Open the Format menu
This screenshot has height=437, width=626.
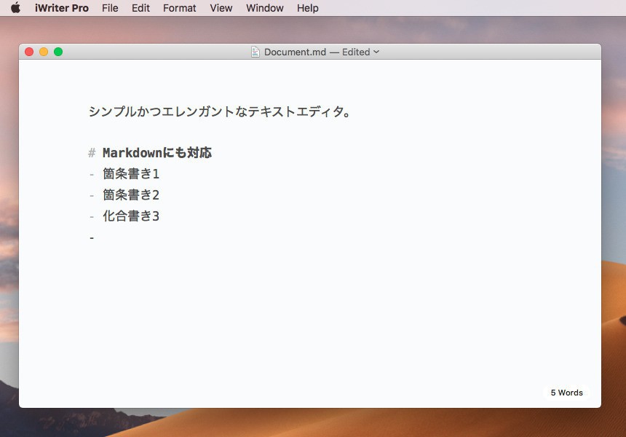pyautogui.click(x=179, y=8)
